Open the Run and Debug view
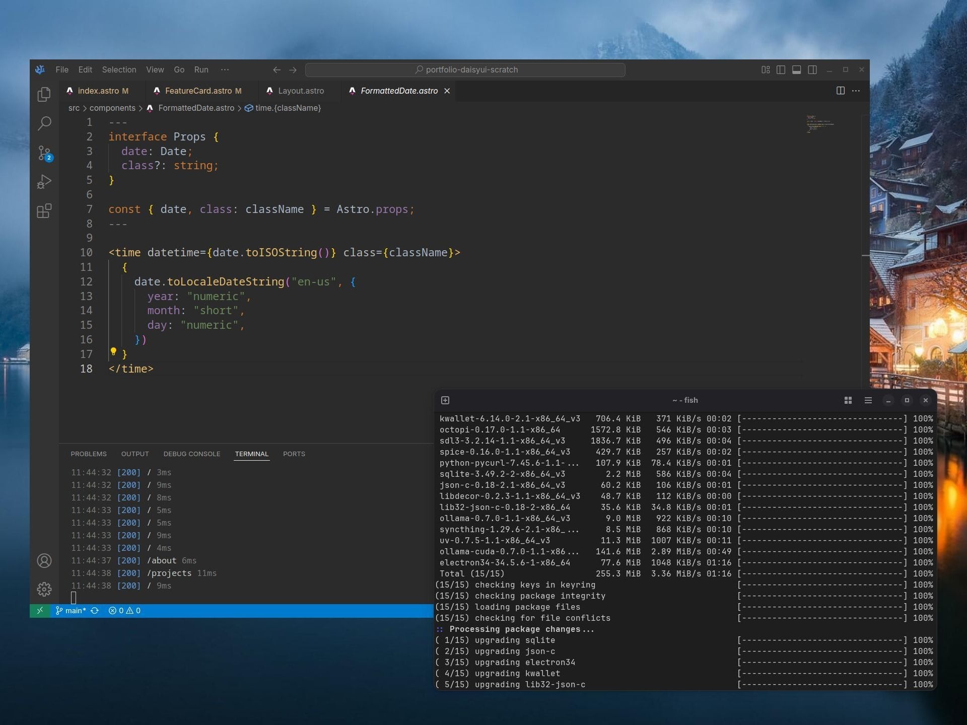This screenshot has height=725, width=967. [x=44, y=182]
